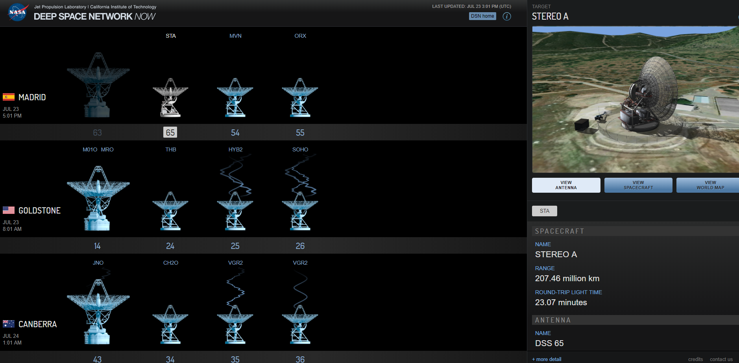Select Canberra antenna dish 35 tracking VGR2
The image size is (739, 363).
point(235,324)
